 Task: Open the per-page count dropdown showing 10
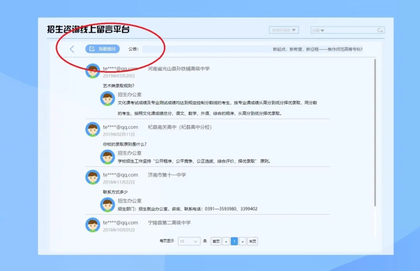[189, 241]
